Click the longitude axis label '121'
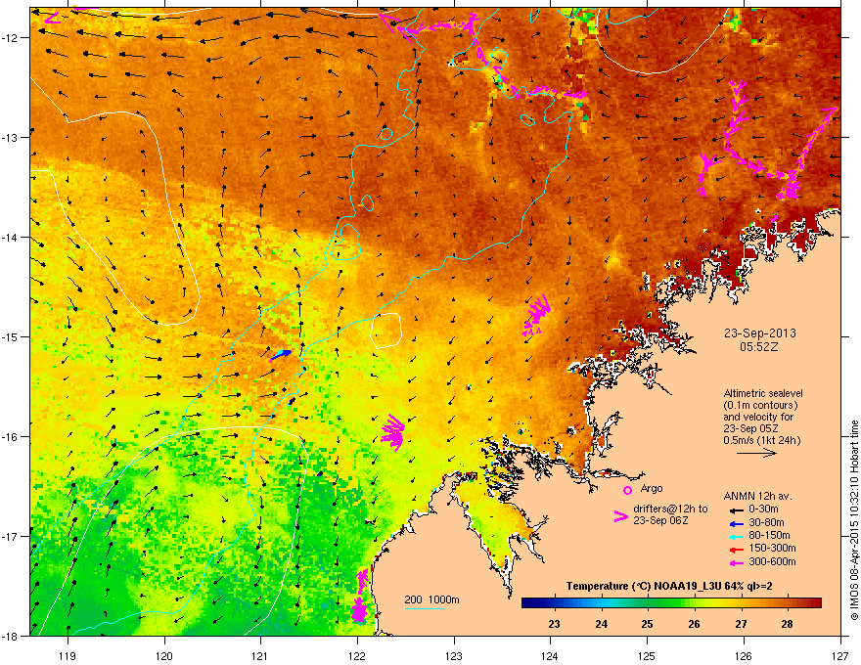Screen dimensions: 861x665 pos(260,656)
